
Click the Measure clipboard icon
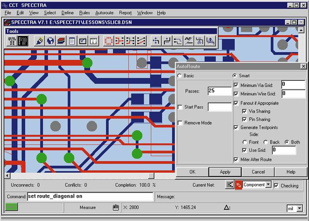pyautogui.click(x=116, y=207)
